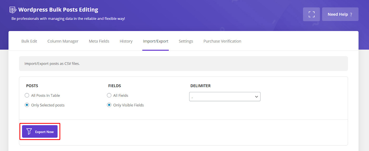Choose the Only Visible Fields option
369x151 pixels.
click(x=109, y=105)
